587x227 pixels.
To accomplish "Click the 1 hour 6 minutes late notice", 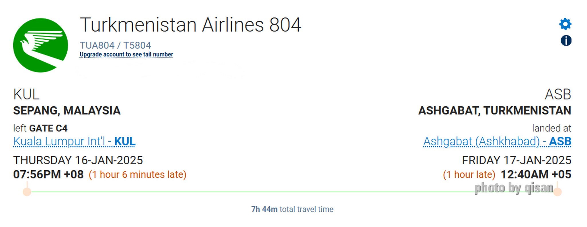I will 138,175.
